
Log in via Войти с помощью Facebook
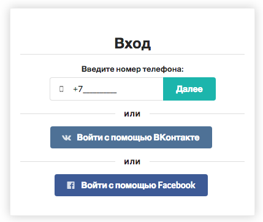[x=131, y=185]
